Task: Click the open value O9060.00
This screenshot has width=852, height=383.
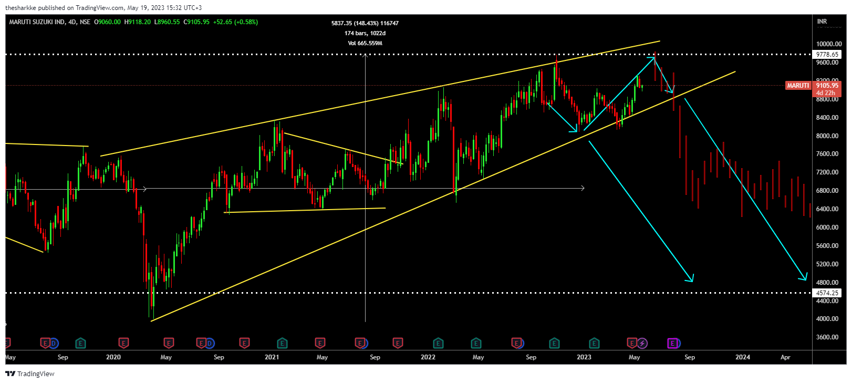Action: 107,22
